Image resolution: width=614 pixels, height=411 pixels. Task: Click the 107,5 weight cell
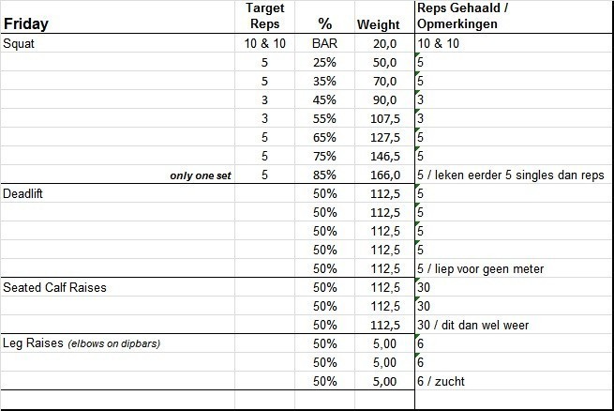click(x=382, y=118)
